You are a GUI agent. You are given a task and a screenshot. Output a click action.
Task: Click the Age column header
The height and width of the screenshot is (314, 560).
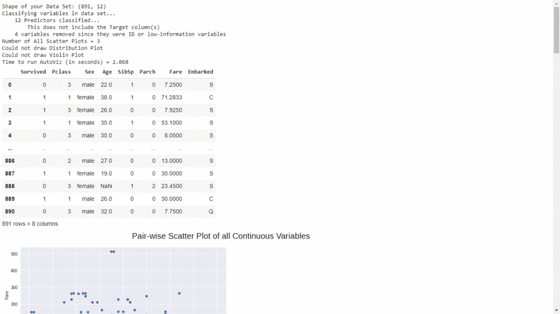pyautogui.click(x=106, y=72)
